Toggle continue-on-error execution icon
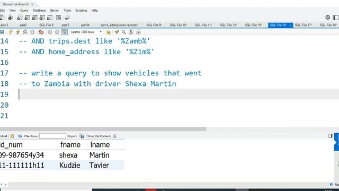The image size is (339, 191). pos(41,32)
